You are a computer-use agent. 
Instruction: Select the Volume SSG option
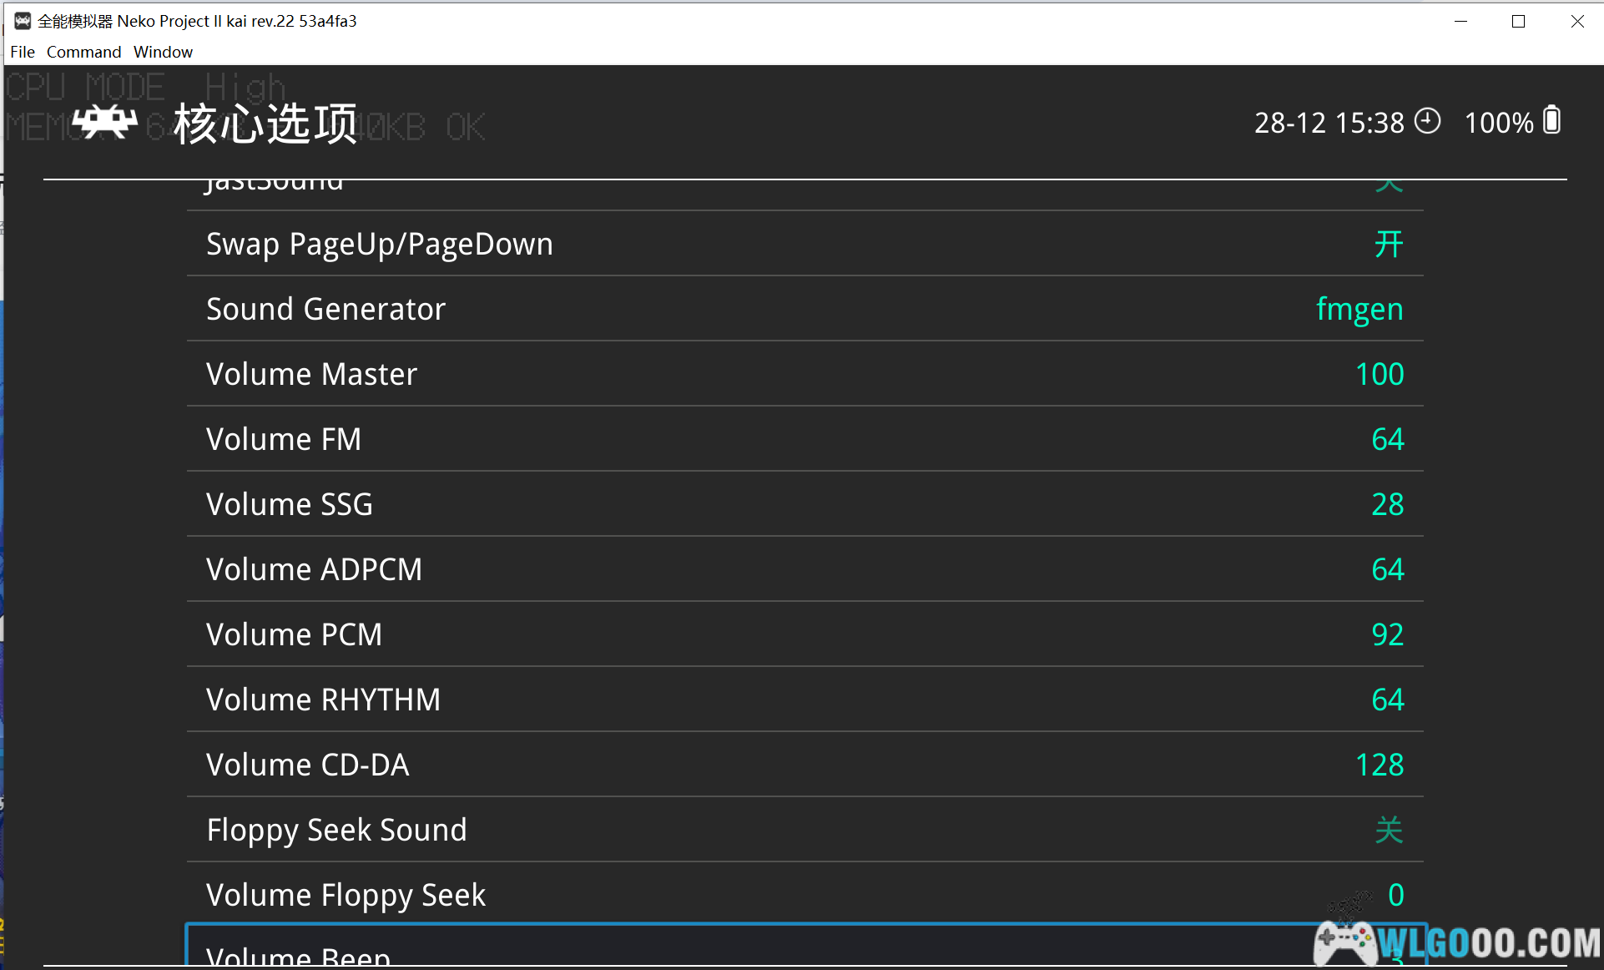point(805,504)
